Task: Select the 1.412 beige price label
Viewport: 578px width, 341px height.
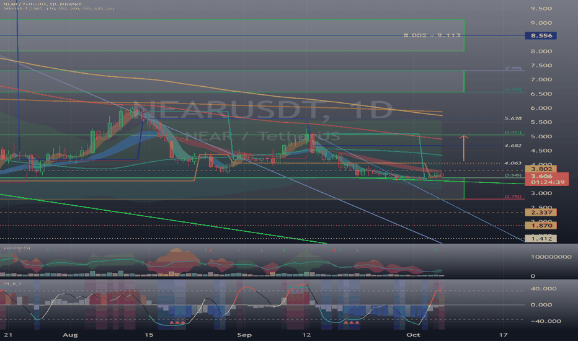Action: [541, 239]
